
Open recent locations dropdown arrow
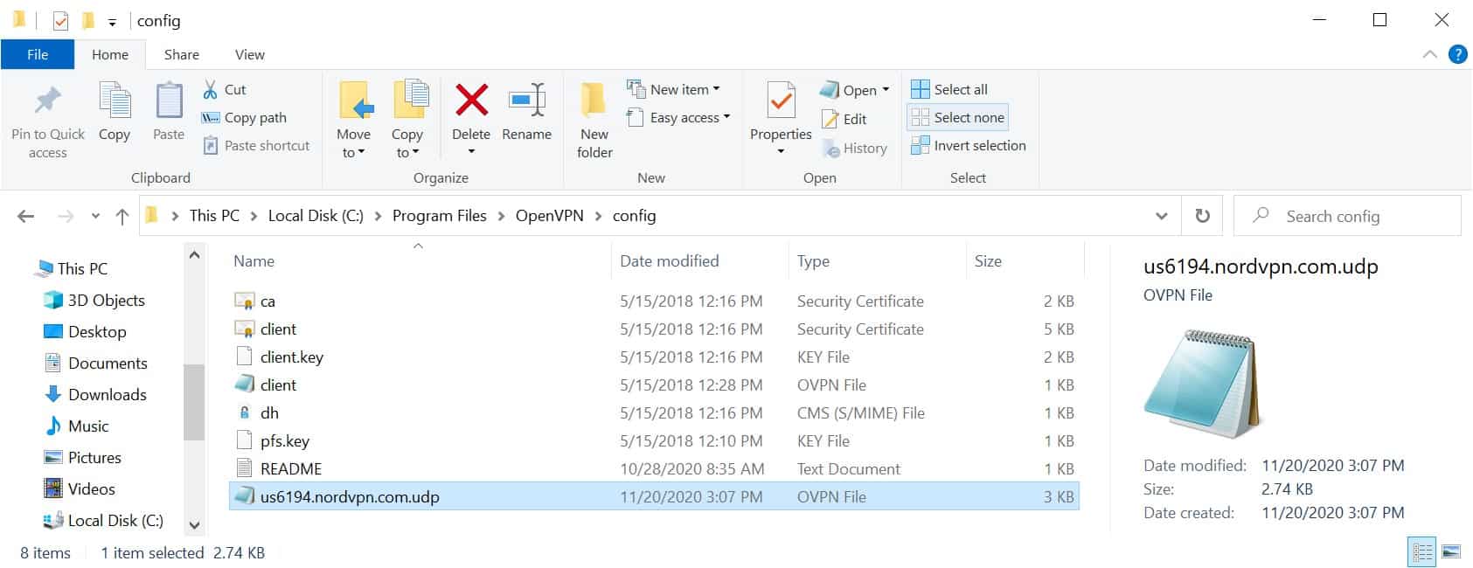coord(95,216)
